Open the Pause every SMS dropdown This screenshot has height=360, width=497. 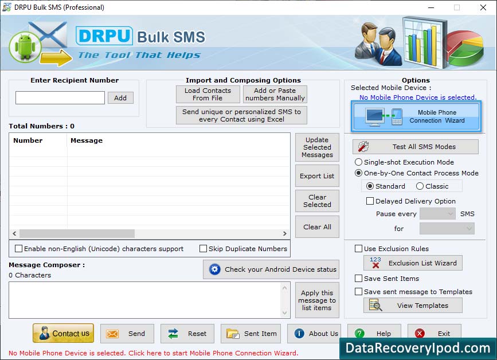(437, 214)
